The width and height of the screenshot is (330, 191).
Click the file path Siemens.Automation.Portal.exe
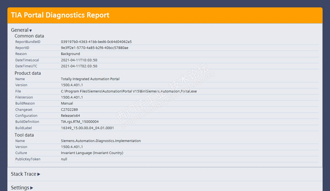pos(129,91)
